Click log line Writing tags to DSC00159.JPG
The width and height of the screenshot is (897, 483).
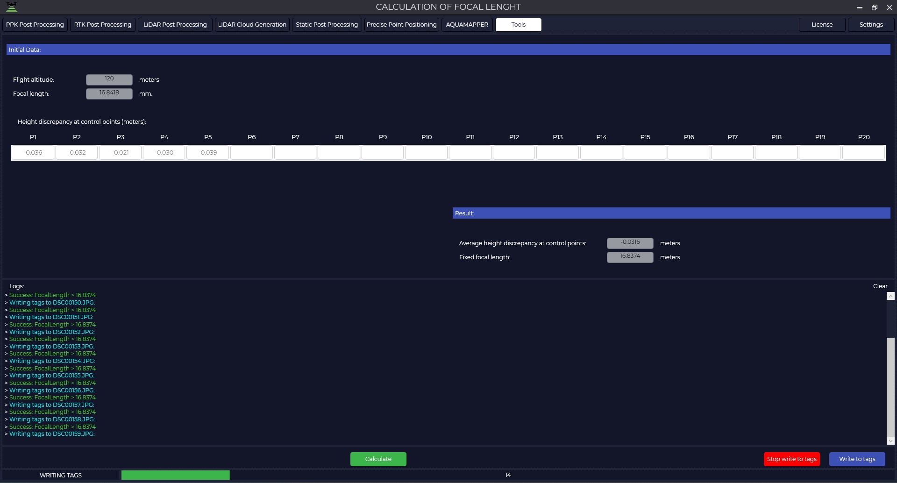52,434
